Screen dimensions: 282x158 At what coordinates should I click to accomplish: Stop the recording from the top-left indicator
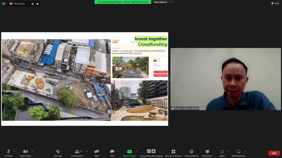37,4
